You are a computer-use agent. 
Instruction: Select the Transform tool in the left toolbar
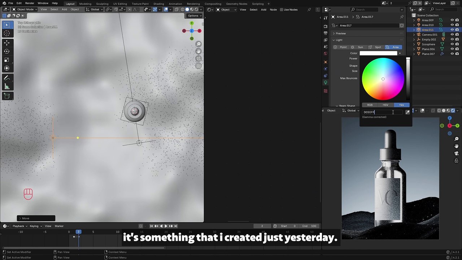pos(6,68)
